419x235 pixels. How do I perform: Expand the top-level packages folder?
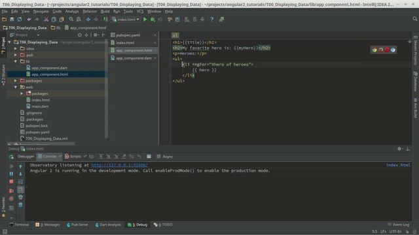(x=16, y=81)
